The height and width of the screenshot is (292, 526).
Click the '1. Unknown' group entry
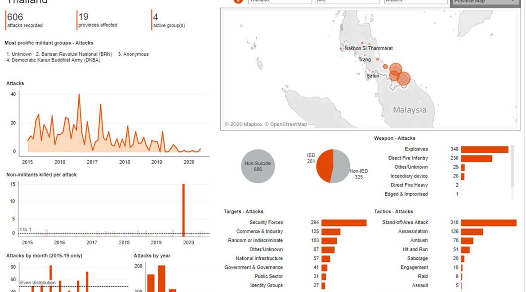point(19,54)
